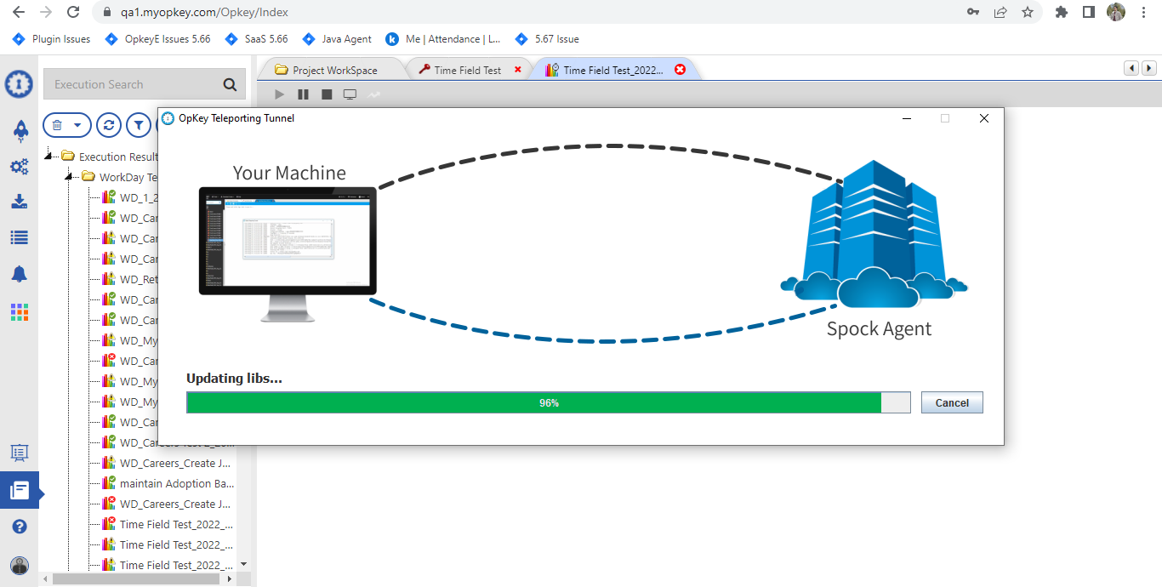Screen dimensions: 1162x587
Task: Click the tree panel scroll-down arrow
Action: pyautogui.click(x=243, y=564)
